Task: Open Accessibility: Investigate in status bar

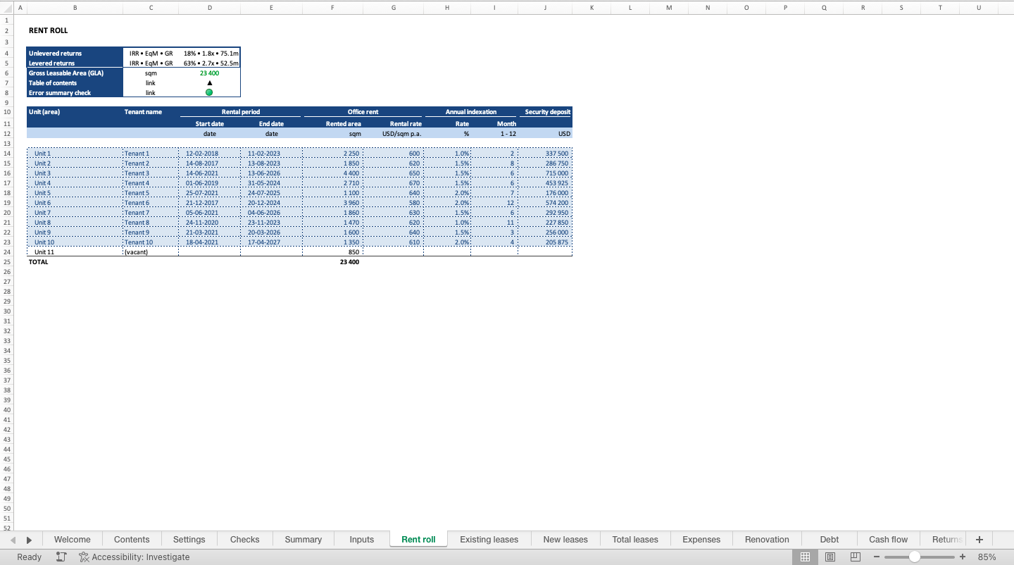Action: click(134, 557)
